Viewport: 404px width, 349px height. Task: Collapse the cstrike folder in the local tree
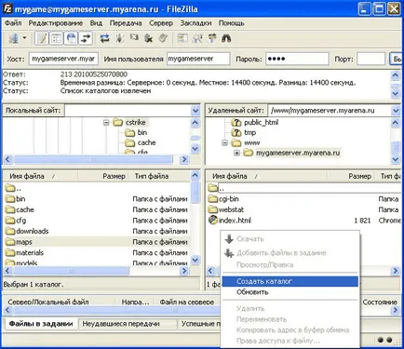(x=106, y=123)
